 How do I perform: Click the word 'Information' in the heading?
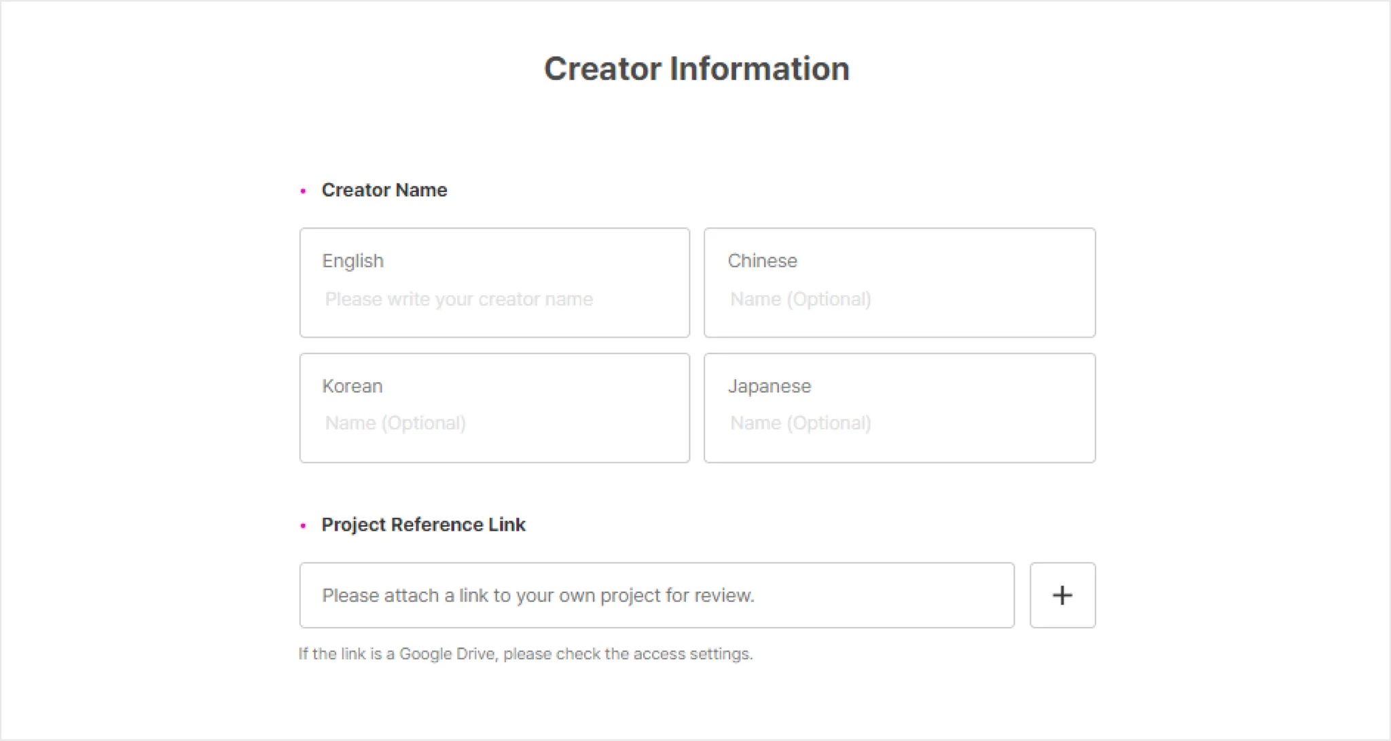coord(759,69)
